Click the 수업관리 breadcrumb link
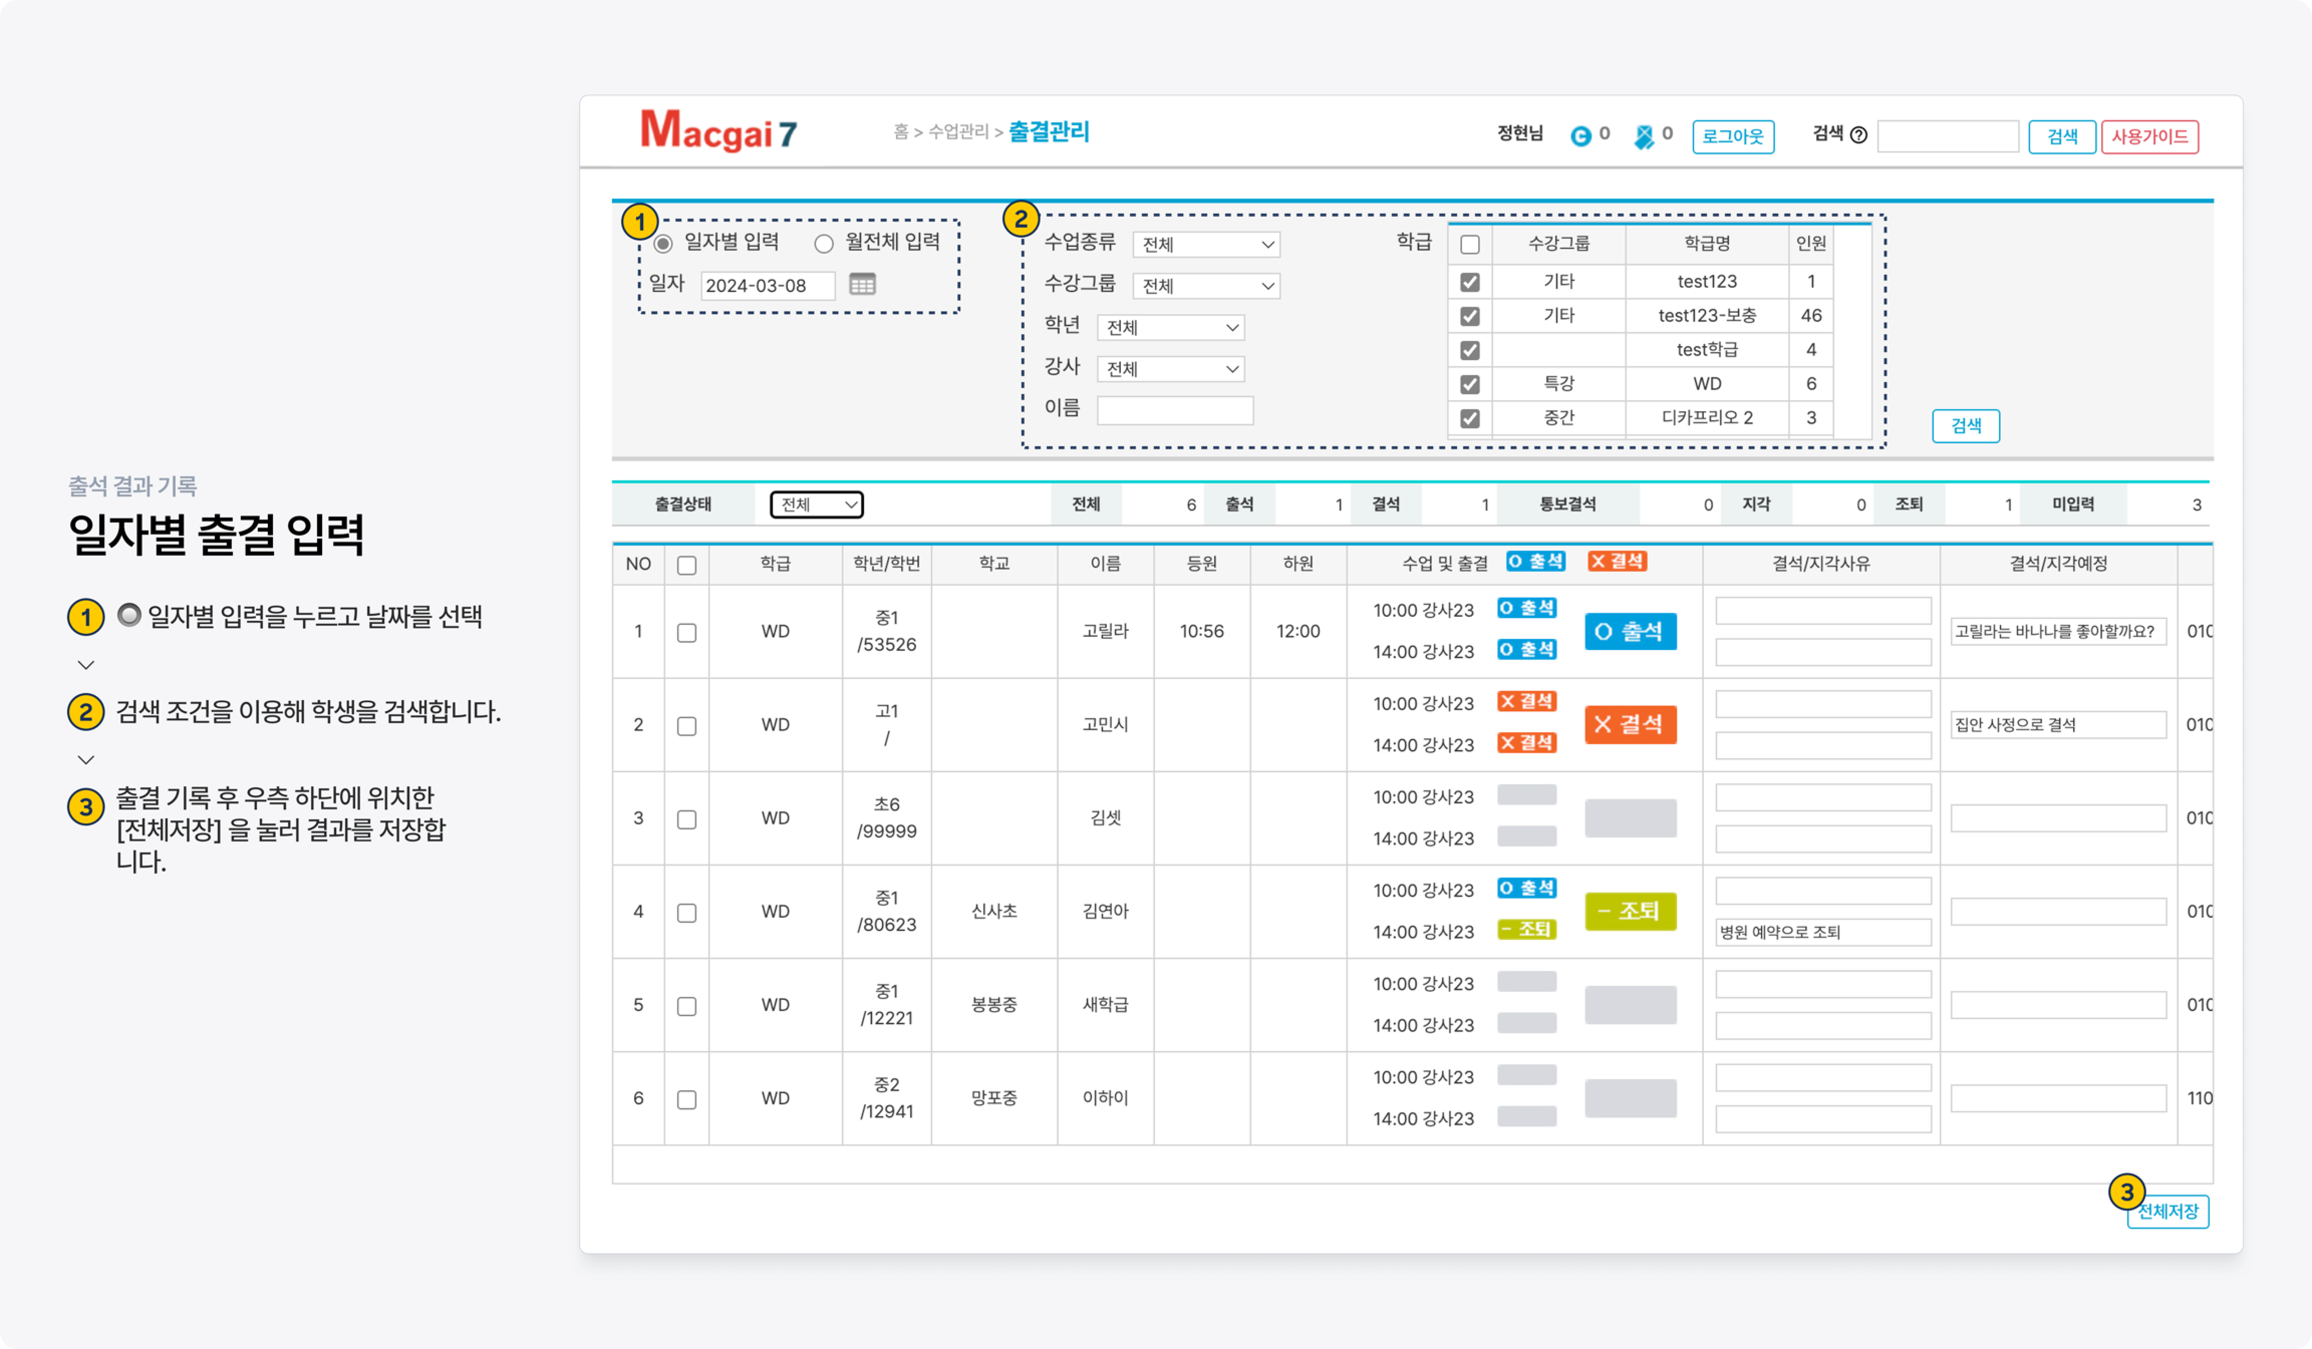The image size is (2312, 1349). pos(958,132)
